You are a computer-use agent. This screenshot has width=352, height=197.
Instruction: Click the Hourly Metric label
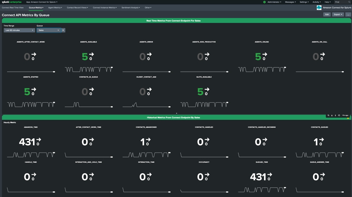tap(10, 122)
